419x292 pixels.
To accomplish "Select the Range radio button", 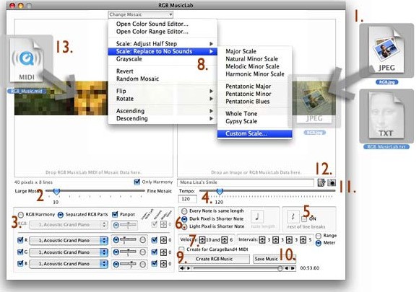I will (319, 236).
